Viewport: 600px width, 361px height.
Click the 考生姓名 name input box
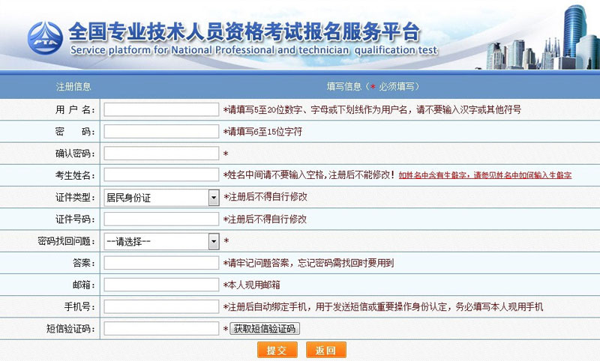pyautogui.click(x=160, y=175)
